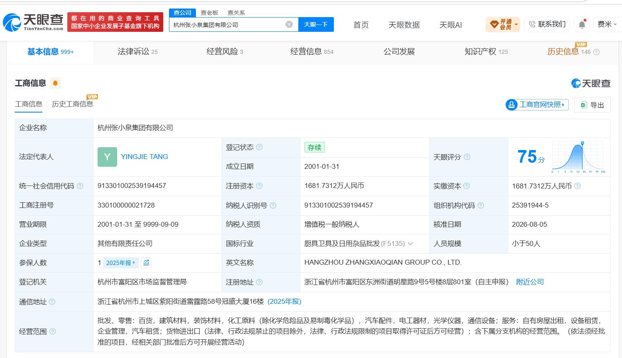Click the VIP diamond membership icon
This screenshot has height=358, width=622.
(x=494, y=24)
